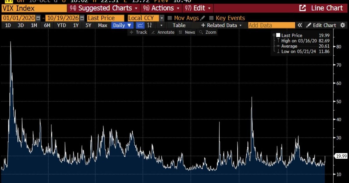Click the Edit Chart button
This screenshot has height=183, width=349.
coord(321,25)
